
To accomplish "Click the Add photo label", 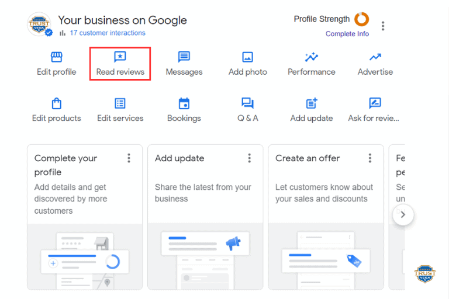I will coord(248,72).
